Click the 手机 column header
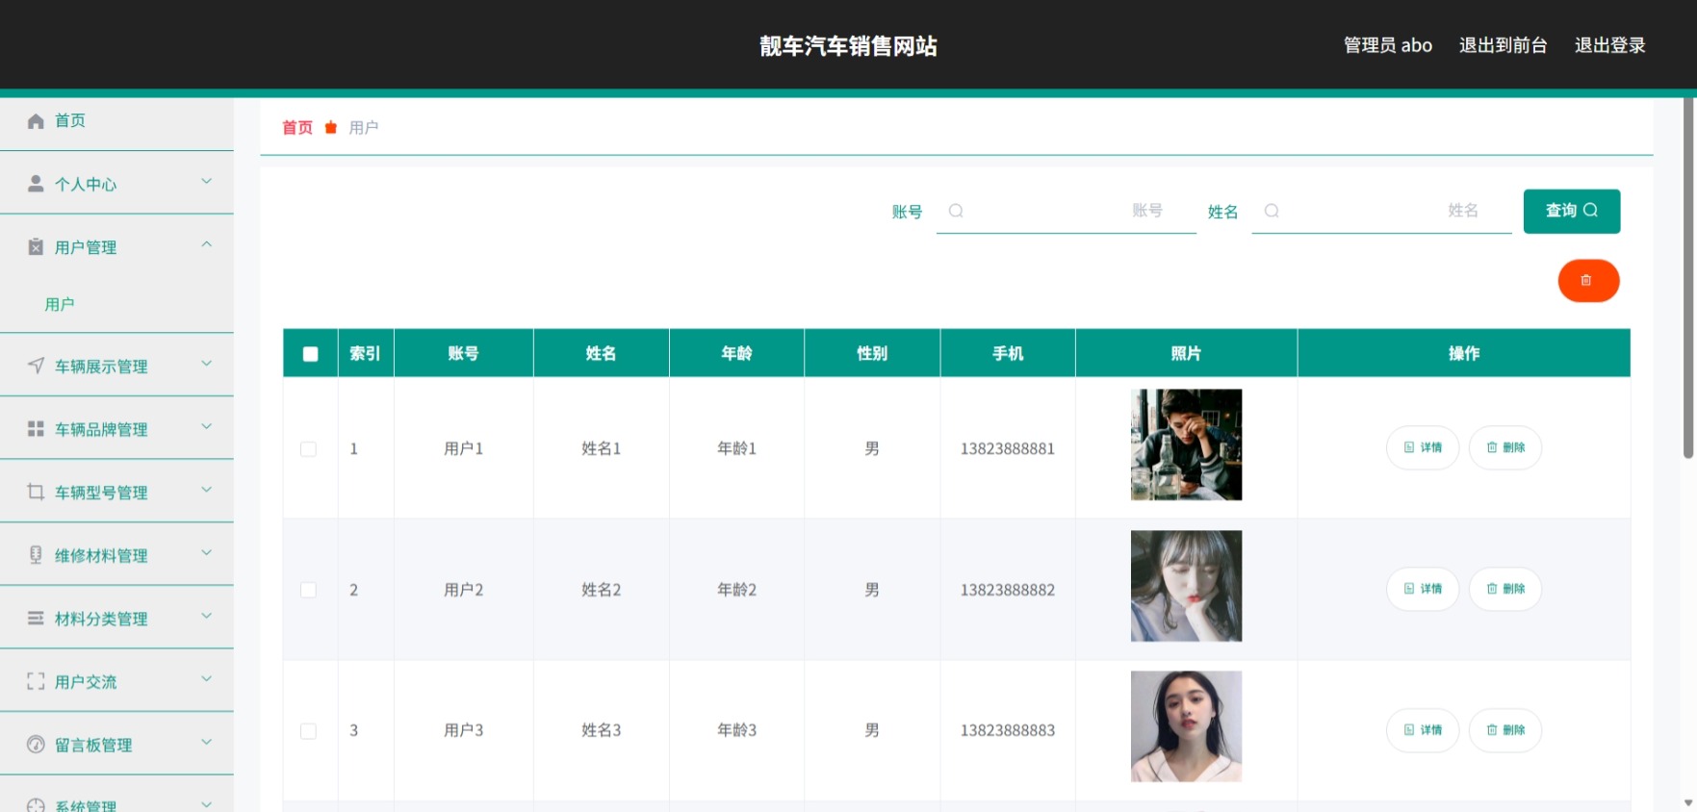Viewport: 1697px width, 812px height. click(1008, 353)
